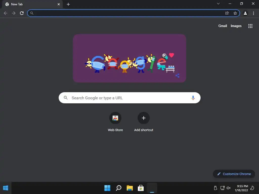Open the Windows 11 Start button in taskbar center
259x194 pixels.
107,188
